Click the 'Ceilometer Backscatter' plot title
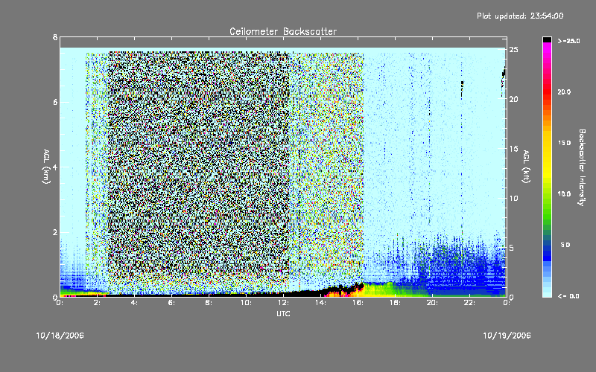 tap(283, 31)
